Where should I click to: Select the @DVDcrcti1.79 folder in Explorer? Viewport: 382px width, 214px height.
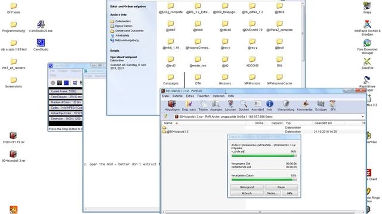pyautogui.click(x=252, y=26)
